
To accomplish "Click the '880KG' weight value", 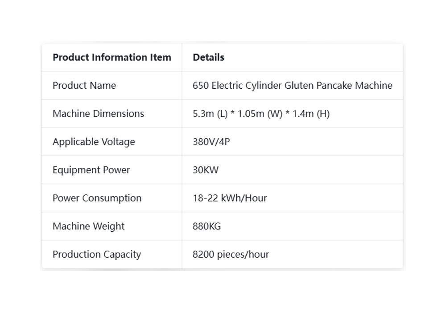I will tap(206, 226).
